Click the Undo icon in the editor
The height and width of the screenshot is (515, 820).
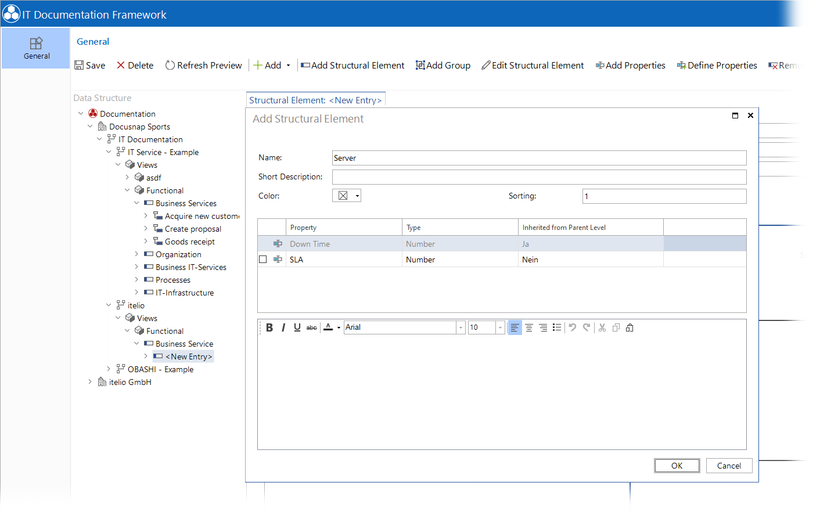click(x=573, y=327)
